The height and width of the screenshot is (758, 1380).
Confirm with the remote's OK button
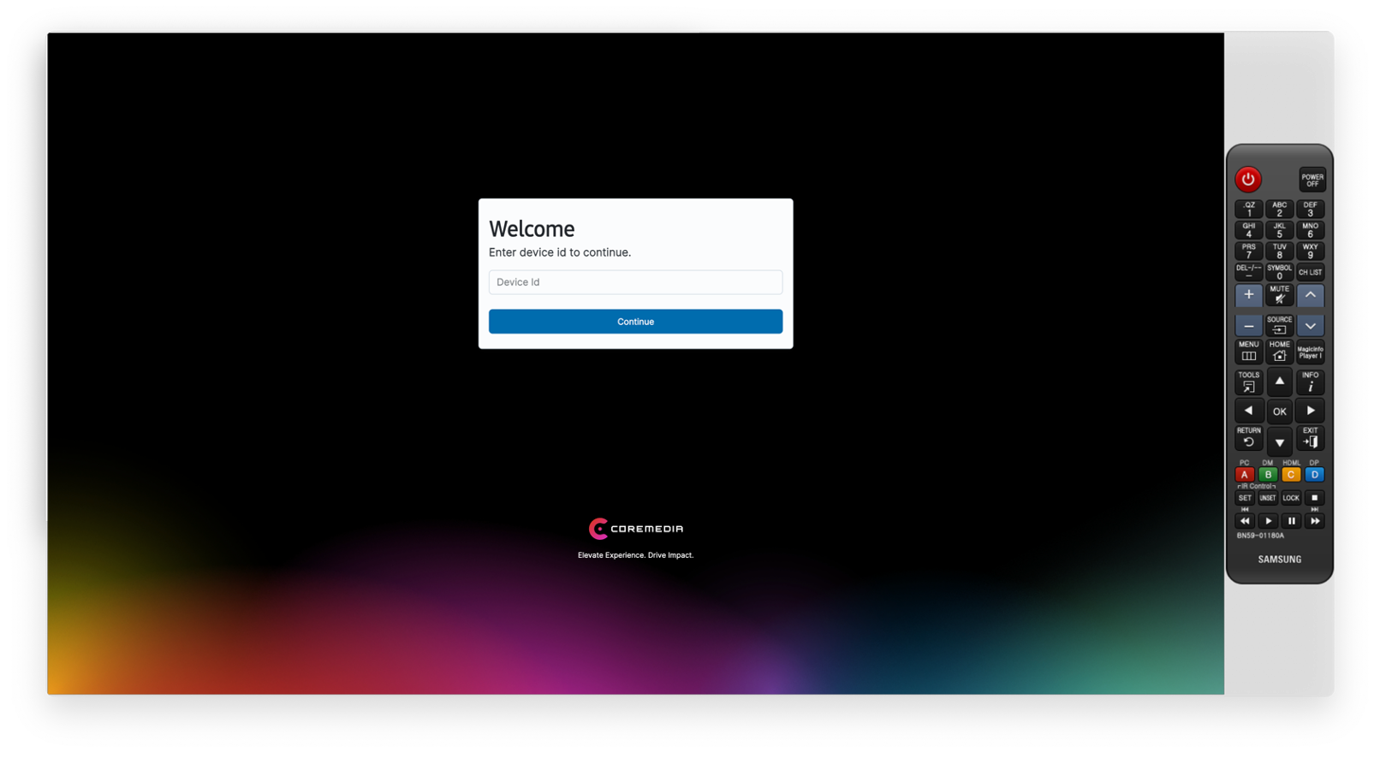(1279, 412)
